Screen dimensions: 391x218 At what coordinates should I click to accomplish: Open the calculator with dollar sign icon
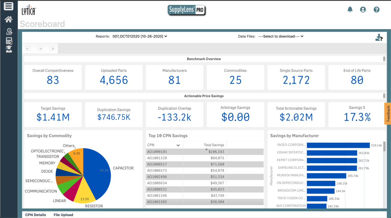[x=9, y=41]
